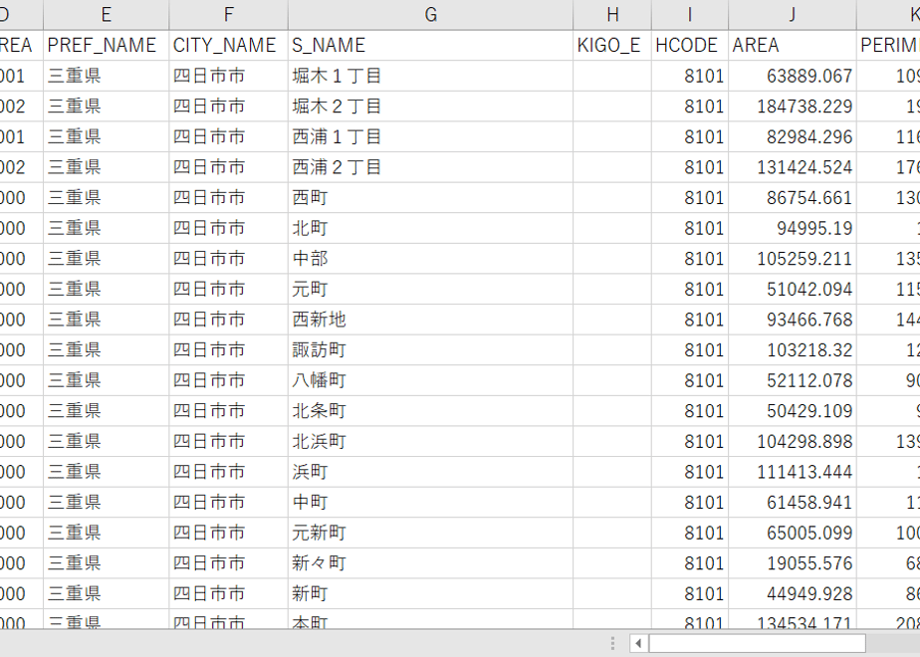Select 三重県 cell in 西町 row
Viewport: 920px width, 657px height.
click(107, 198)
